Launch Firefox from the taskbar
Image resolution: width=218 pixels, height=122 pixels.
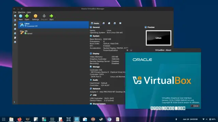pyautogui.click(x=19, y=119)
